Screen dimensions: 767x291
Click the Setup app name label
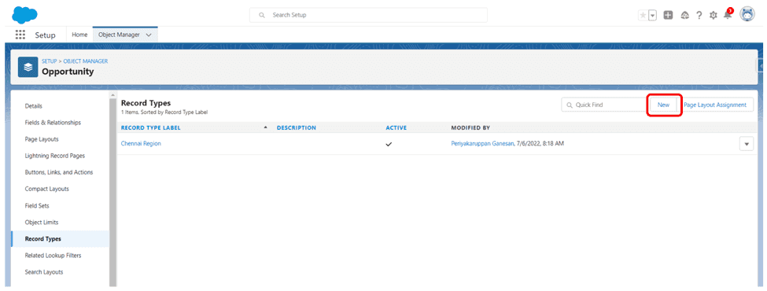click(45, 35)
